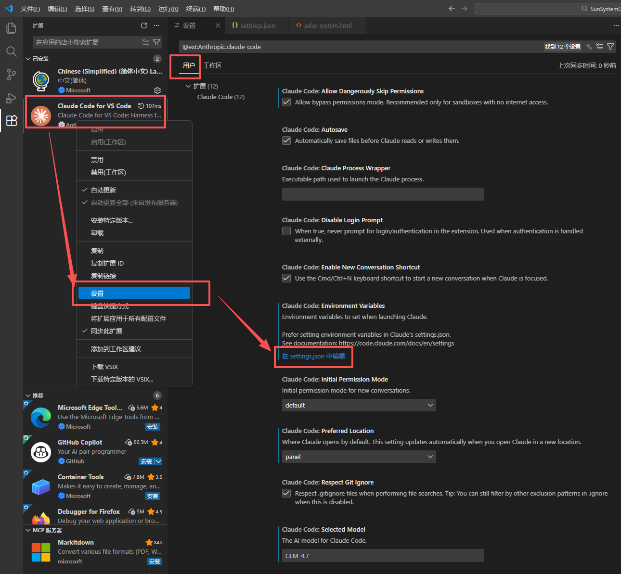Click 在 settings.json 中编辑 link
The image size is (621, 574).
[x=313, y=356]
